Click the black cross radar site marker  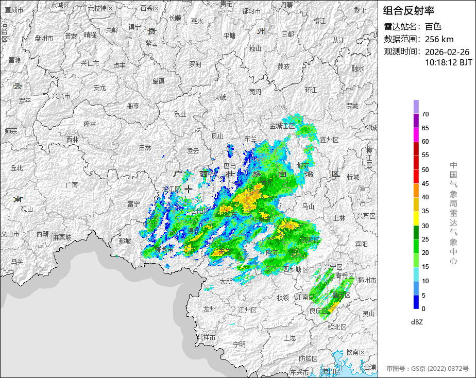point(189,189)
